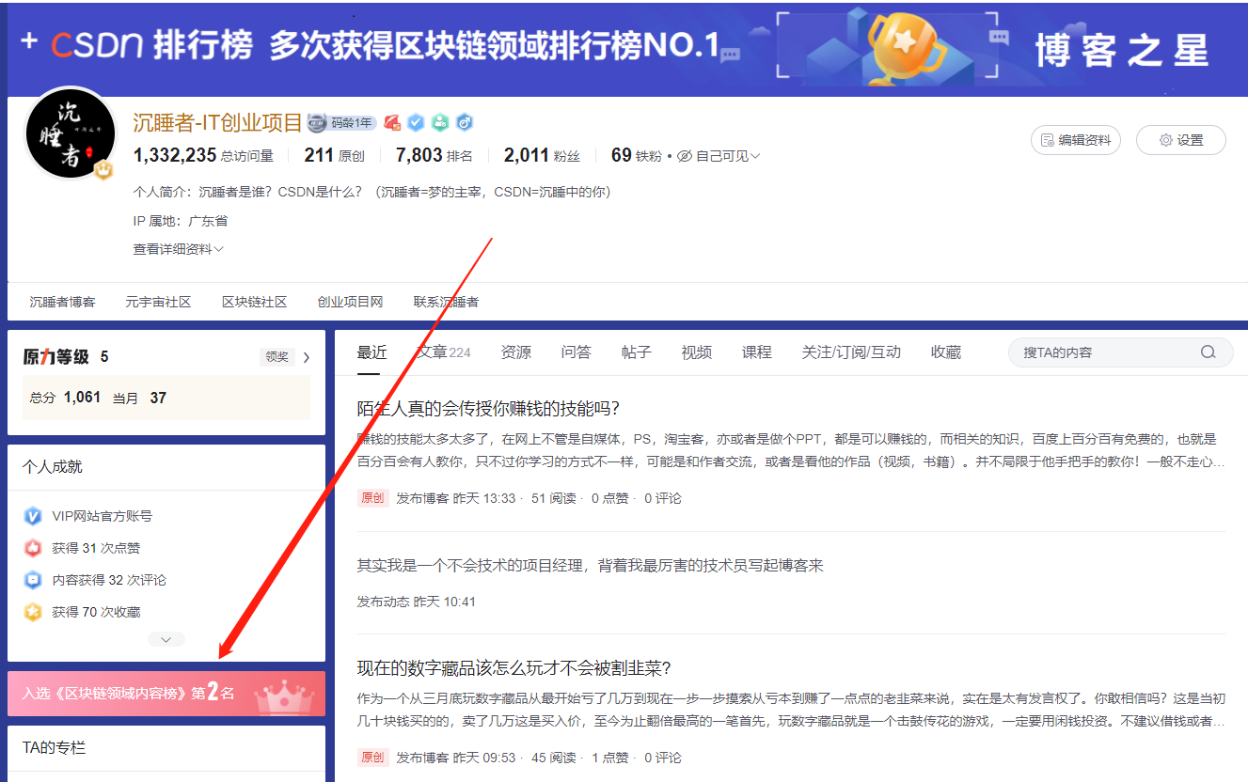Viewport: 1248px width, 782px height.
Task: Open article 现在的数字藏品该怎么玩才不会被割韭菜?
Action: (513, 668)
